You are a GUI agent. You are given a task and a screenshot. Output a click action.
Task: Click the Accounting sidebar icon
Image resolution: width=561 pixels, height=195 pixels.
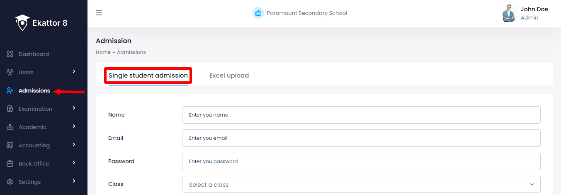(10, 145)
